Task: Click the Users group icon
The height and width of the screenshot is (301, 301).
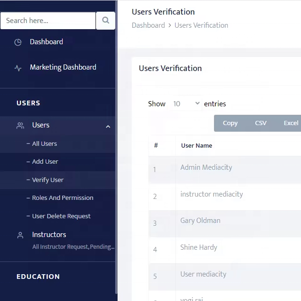Action: pyautogui.click(x=20, y=126)
